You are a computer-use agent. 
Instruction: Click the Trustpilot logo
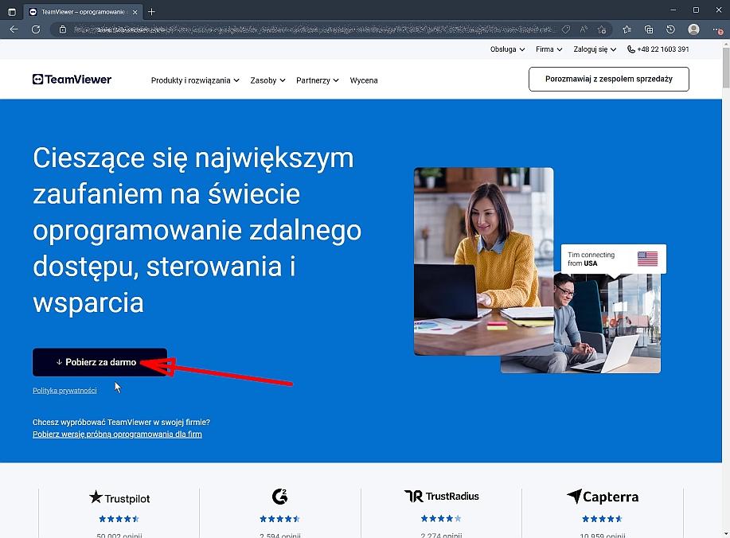[x=119, y=497]
